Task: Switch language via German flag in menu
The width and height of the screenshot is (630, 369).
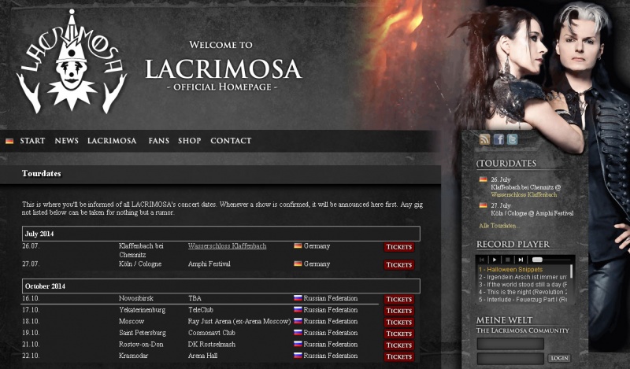Action: click(9, 141)
